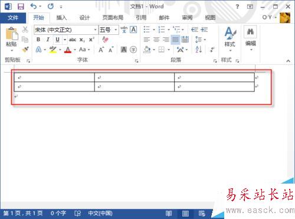The image size is (295, 219).
Task: Toggle Italic formatting
Action: (x=48, y=40)
